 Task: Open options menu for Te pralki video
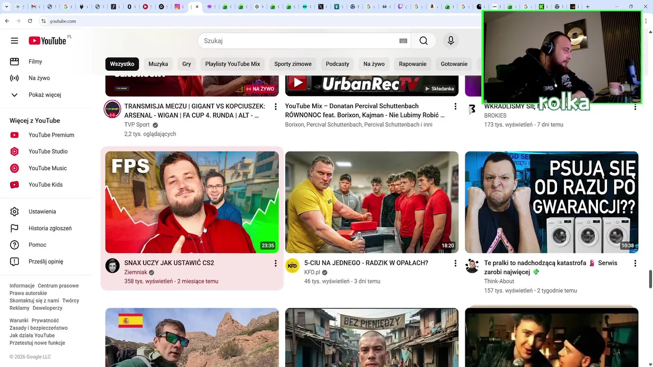[x=635, y=263]
